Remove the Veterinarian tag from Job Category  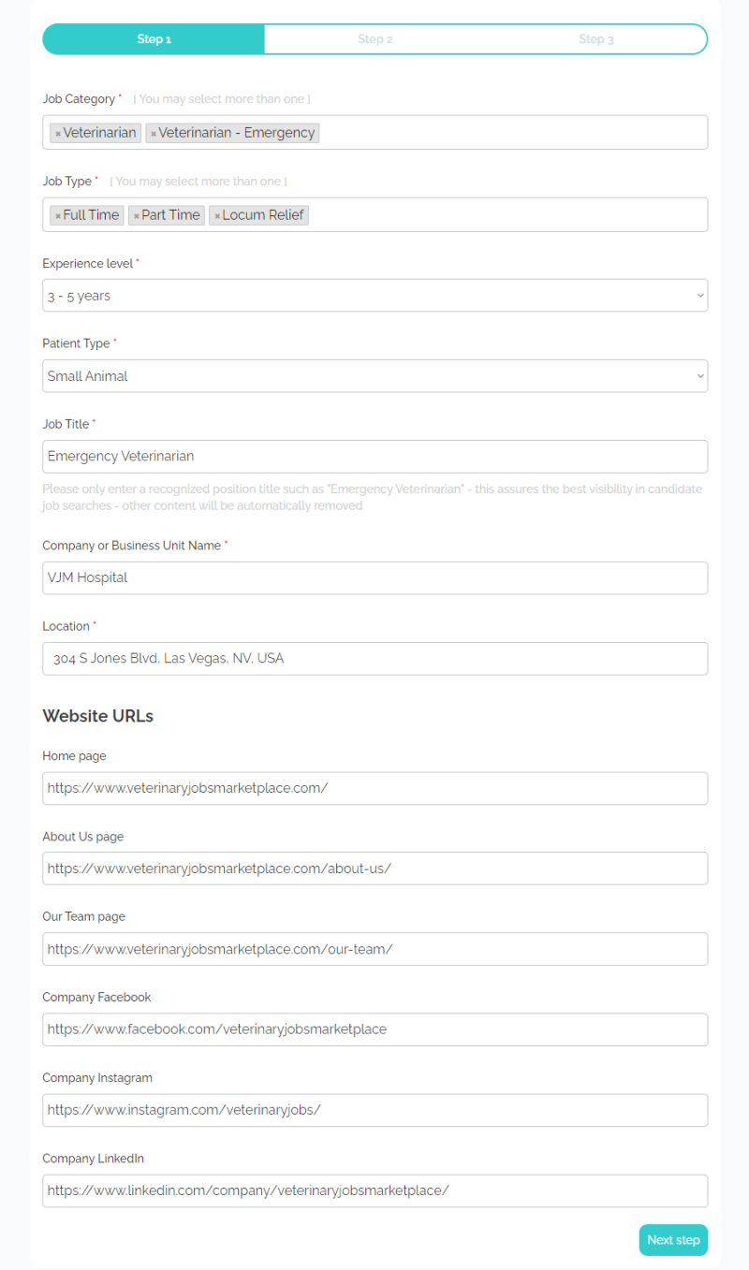tap(58, 134)
